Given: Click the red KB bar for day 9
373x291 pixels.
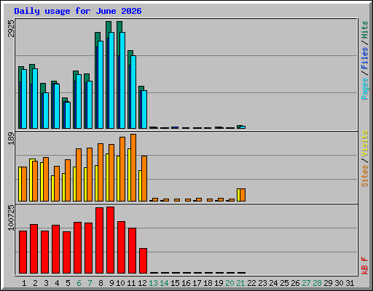Looking at the screenshot, I should pos(110,240).
